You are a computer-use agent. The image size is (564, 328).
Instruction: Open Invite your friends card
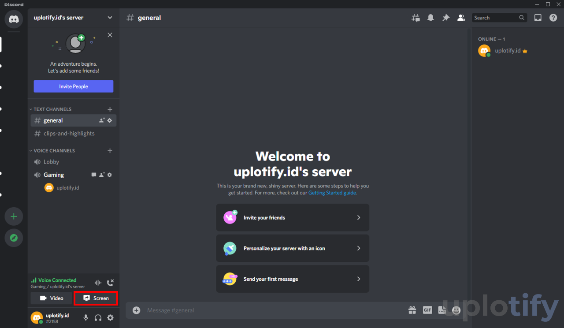point(293,217)
